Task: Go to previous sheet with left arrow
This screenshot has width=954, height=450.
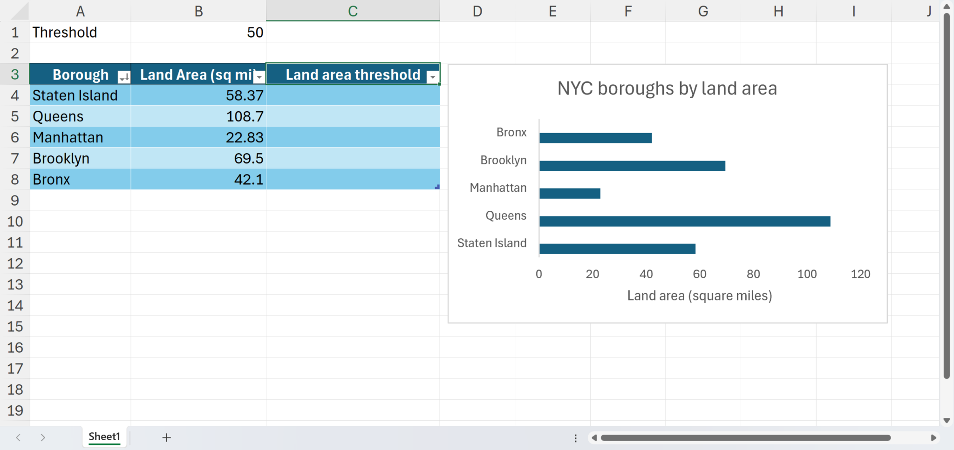Action: click(x=18, y=437)
